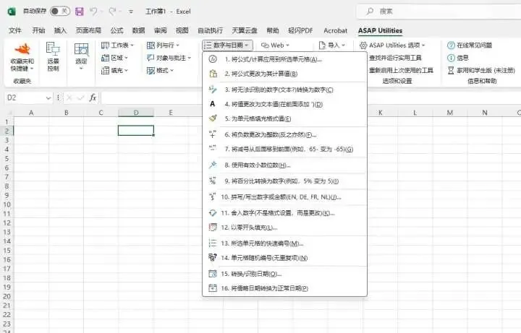
Task: Select 15. Convert/recognize dates
Action: (284, 274)
